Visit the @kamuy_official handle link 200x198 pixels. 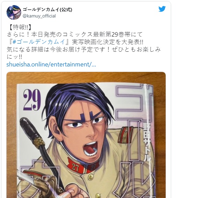pyautogui.click(x=39, y=16)
